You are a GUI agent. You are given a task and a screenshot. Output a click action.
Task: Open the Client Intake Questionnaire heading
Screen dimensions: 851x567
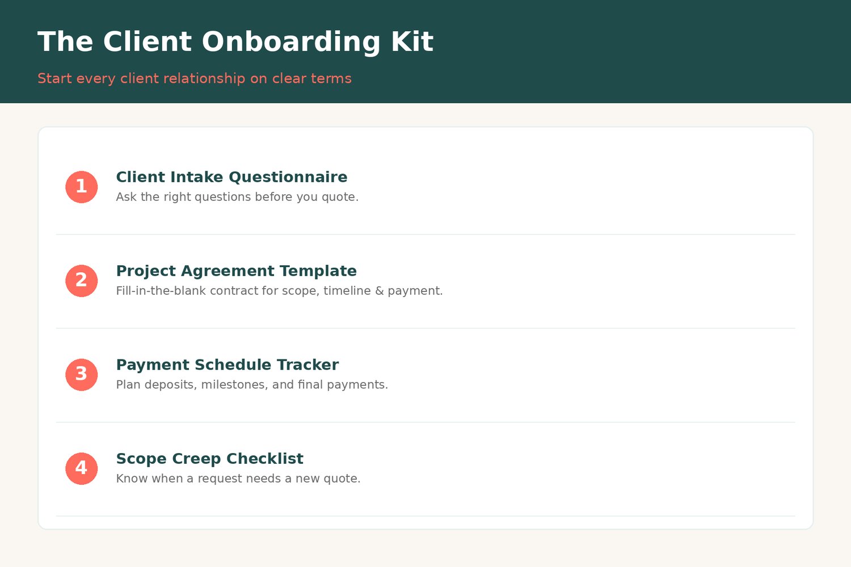point(231,177)
